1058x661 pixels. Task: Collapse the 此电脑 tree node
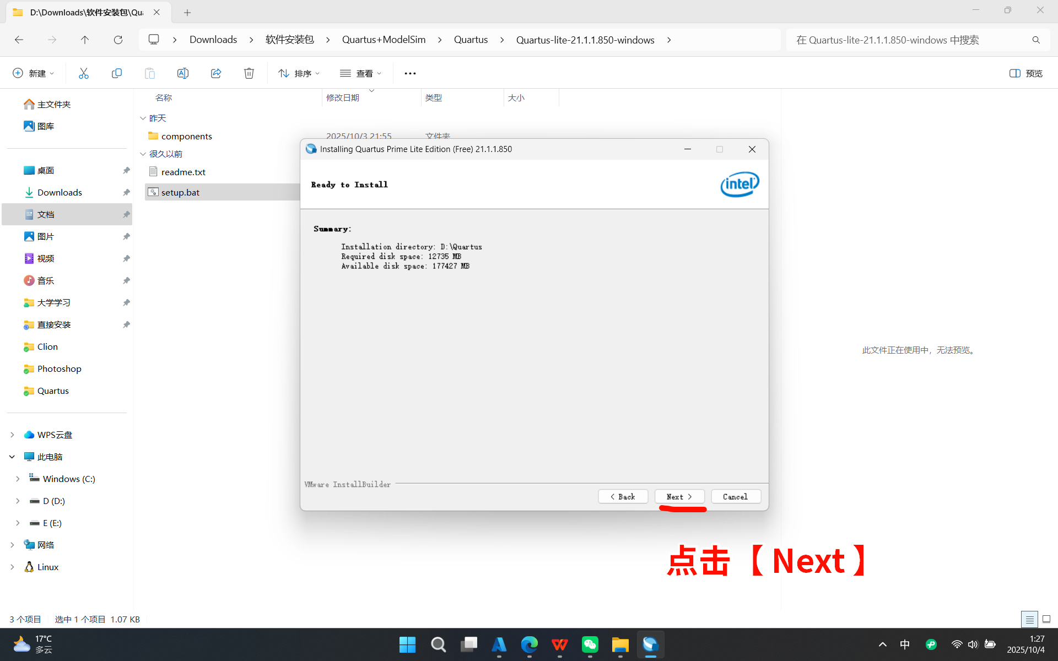click(x=12, y=457)
